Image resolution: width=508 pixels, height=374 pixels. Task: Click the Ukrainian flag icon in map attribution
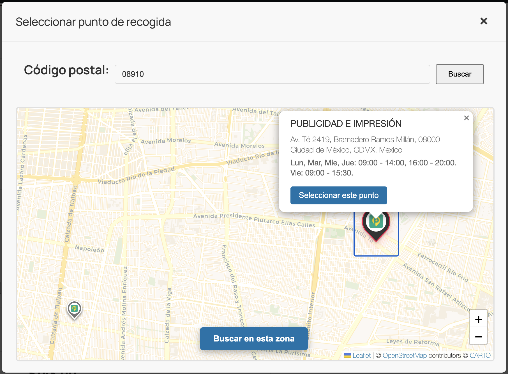(x=348, y=355)
